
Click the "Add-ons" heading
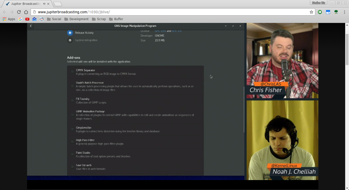[x=74, y=58]
